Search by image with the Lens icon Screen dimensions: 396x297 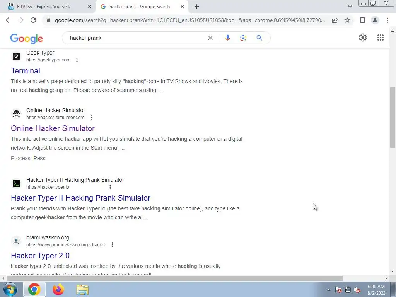point(243,38)
